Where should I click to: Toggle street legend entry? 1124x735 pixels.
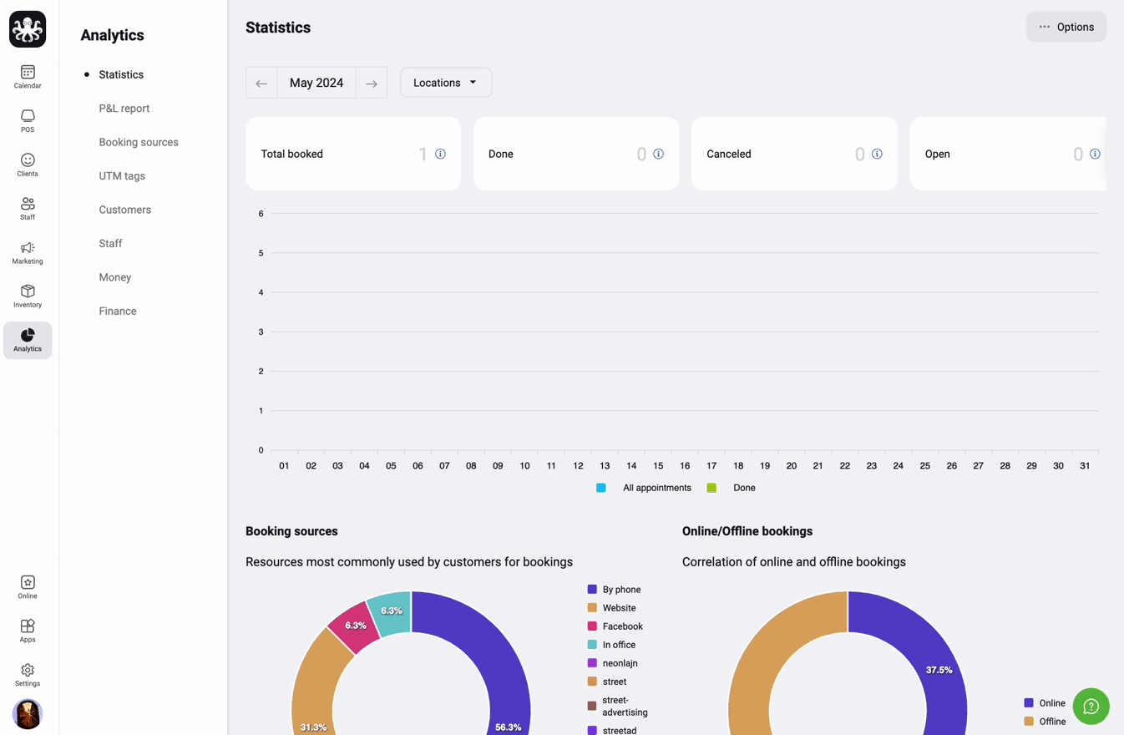click(x=606, y=682)
